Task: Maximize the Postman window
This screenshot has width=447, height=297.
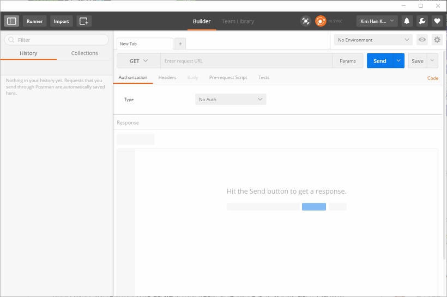Action: click(420, 5)
